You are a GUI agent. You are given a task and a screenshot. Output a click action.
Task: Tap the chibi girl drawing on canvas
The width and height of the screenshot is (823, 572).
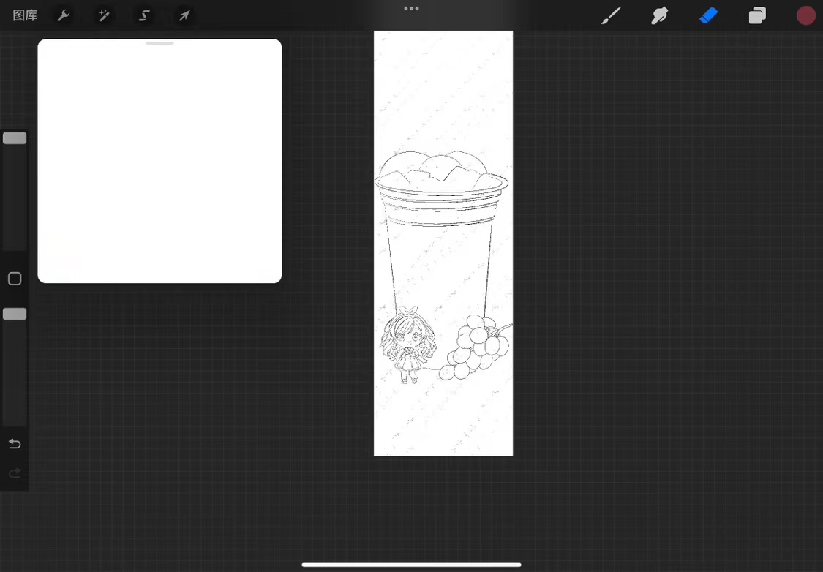[407, 345]
